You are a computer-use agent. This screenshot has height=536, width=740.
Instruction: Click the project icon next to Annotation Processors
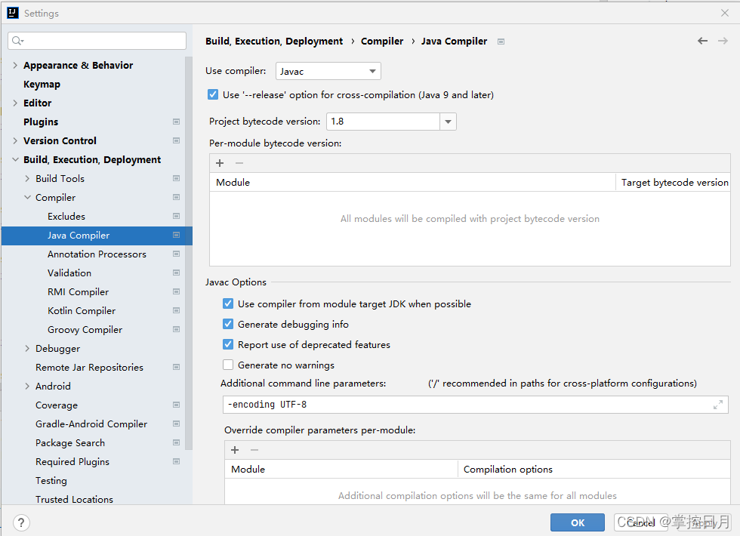click(176, 254)
